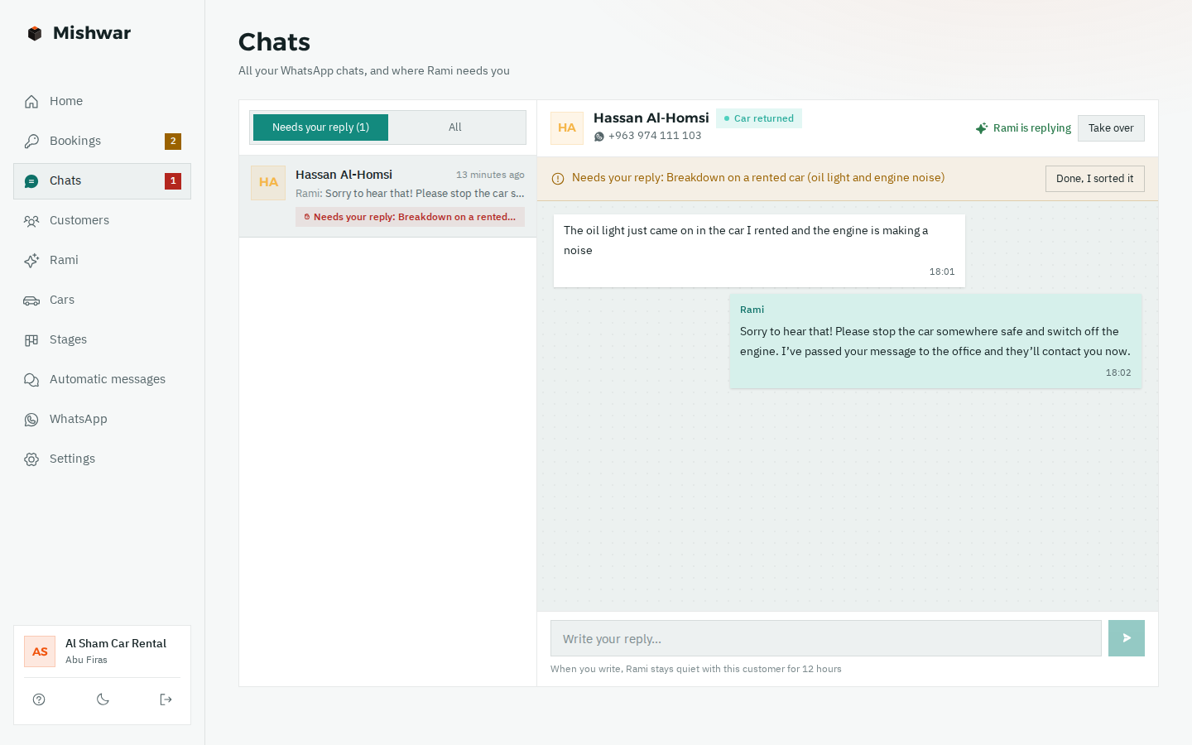Open the Rami assistant page
Viewport: 1192px width, 745px height.
102,260
